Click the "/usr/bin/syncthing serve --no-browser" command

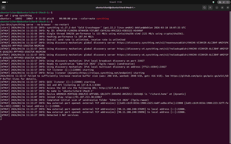pos(34,25)
